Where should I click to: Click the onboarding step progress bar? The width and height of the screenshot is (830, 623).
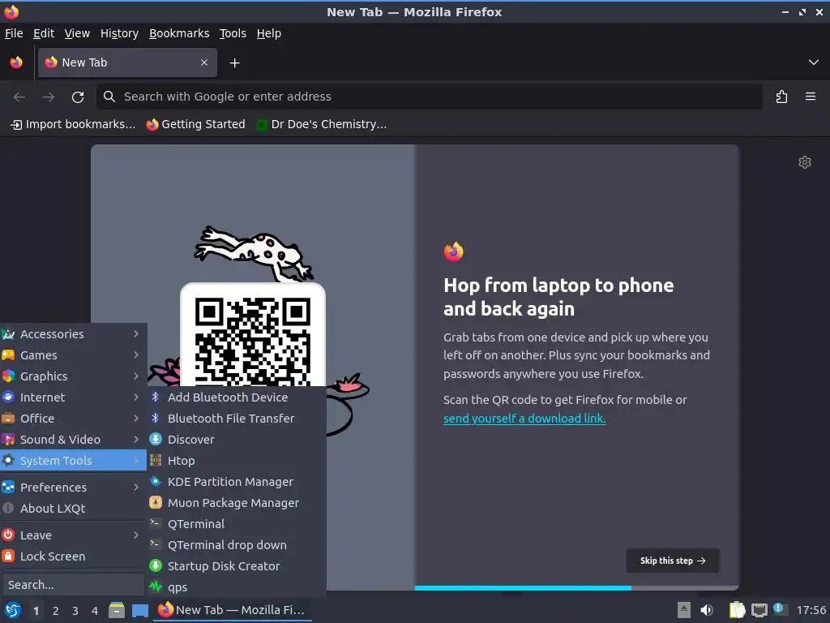(576, 588)
